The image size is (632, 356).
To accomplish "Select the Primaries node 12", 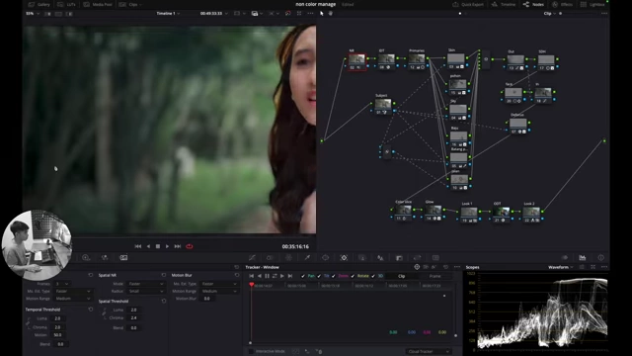I will click(417, 61).
